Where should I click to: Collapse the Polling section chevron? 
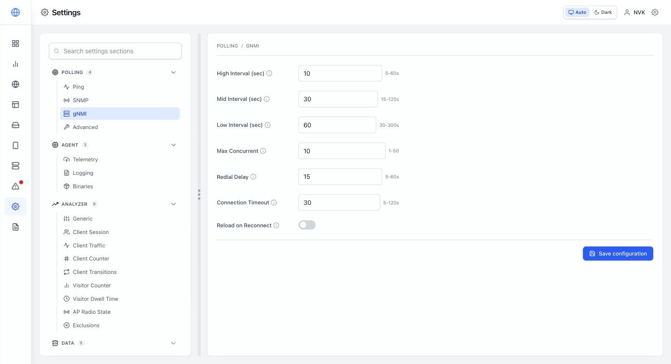(173, 72)
